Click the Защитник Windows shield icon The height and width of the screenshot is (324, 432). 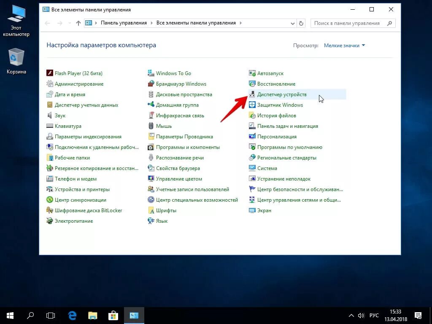pos(252,105)
